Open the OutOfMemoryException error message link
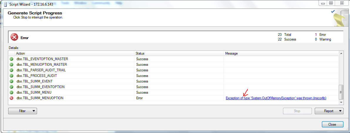The image size is (350, 133). pyautogui.click(x=276, y=98)
